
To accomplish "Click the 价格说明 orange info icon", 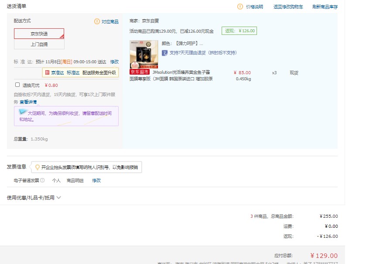I will pyautogui.click(x=240, y=7).
